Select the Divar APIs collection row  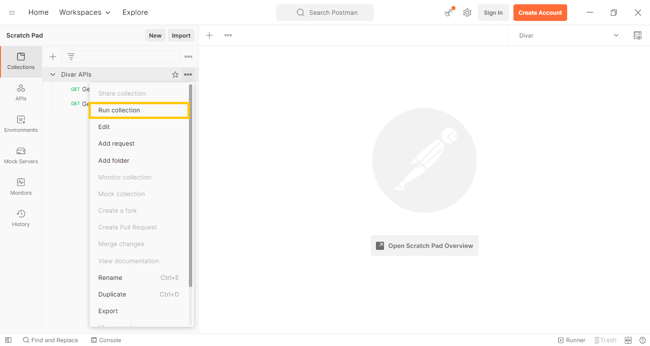coord(120,75)
